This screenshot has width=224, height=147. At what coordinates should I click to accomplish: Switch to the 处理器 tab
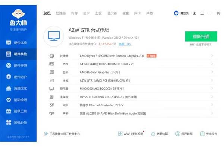click(61, 13)
